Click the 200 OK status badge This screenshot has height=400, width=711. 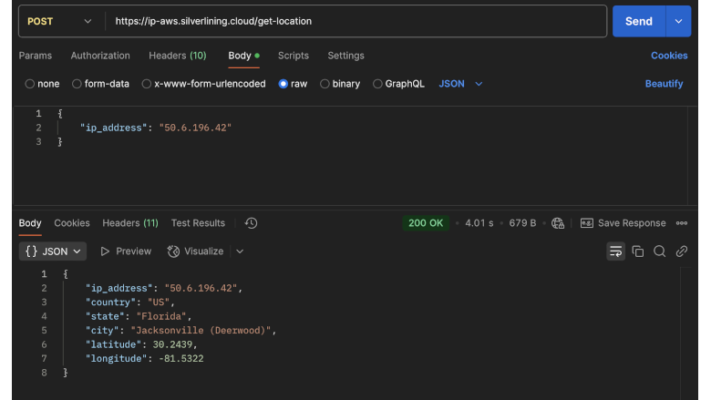(426, 223)
